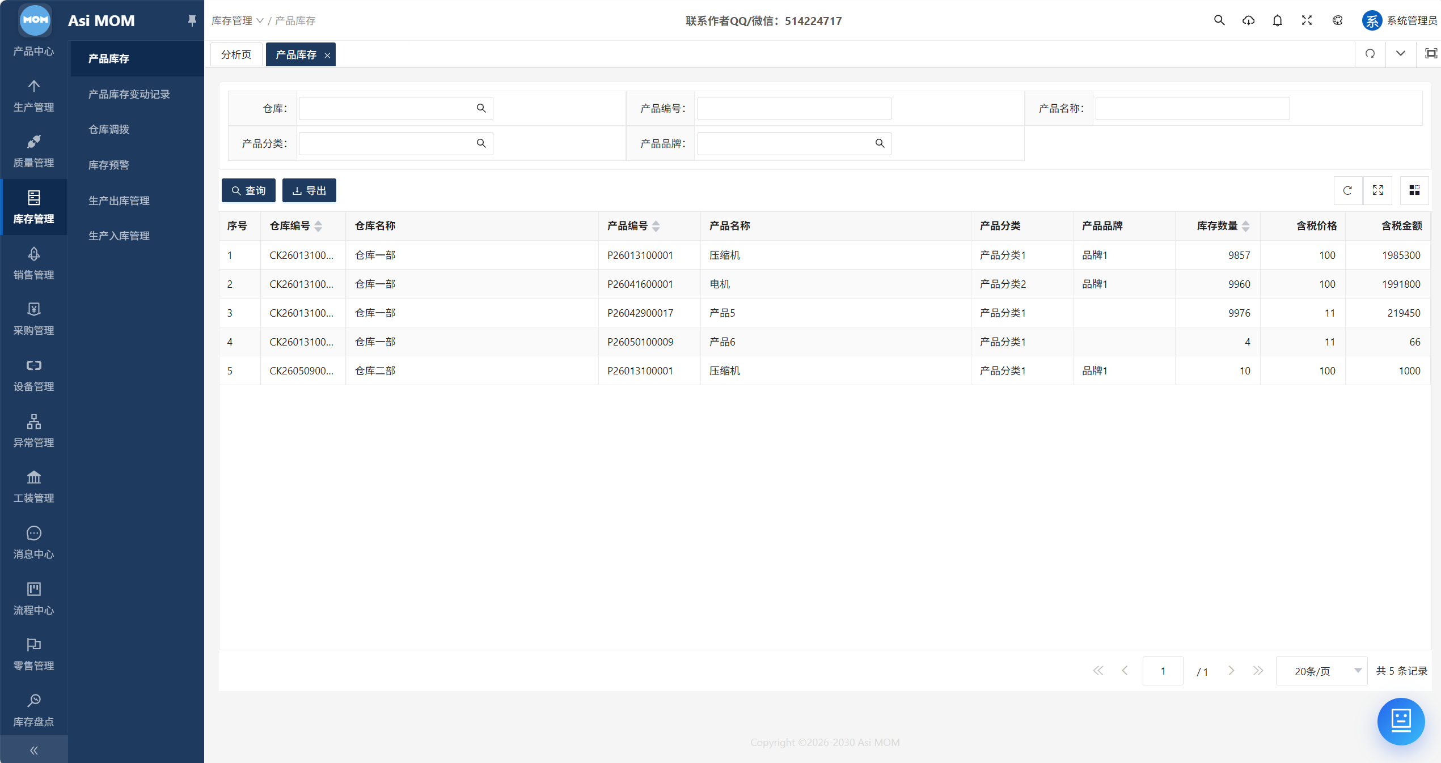Open 20条/页 page size dropdown
1441x763 pixels.
point(1321,671)
